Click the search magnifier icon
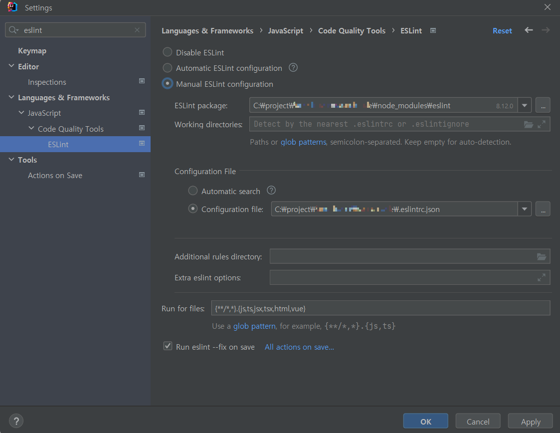 pyautogui.click(x=13, y=30)
